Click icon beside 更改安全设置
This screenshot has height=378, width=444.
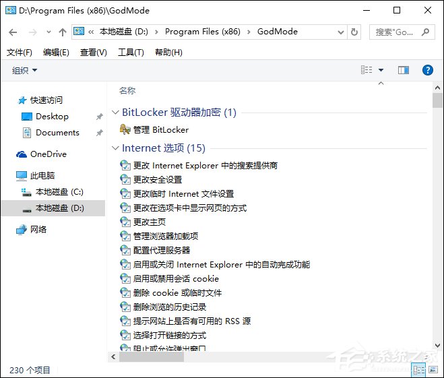[125, 179]
